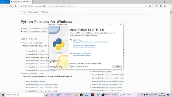Image resolution: width=172 pixels, height=97 pixels.
Task: Click the address bar URL field
Action: [82, 6]
